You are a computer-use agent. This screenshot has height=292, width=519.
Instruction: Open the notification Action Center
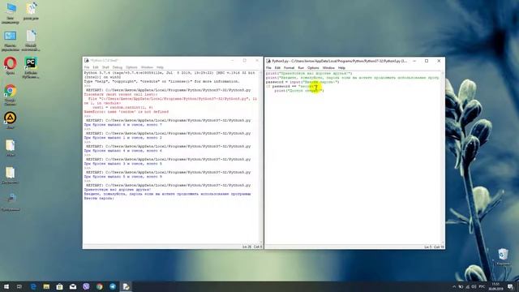point(510,286)
